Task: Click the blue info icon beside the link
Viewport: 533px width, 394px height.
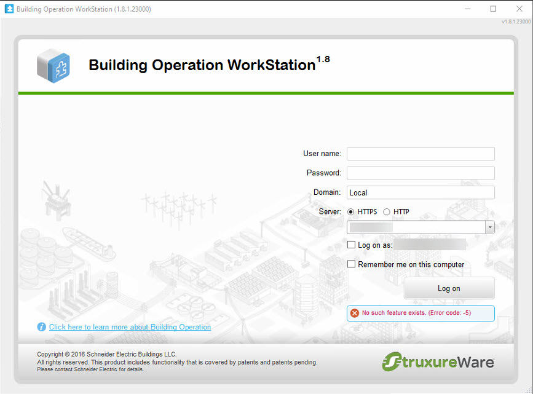Action: click(x=41, y=327)
